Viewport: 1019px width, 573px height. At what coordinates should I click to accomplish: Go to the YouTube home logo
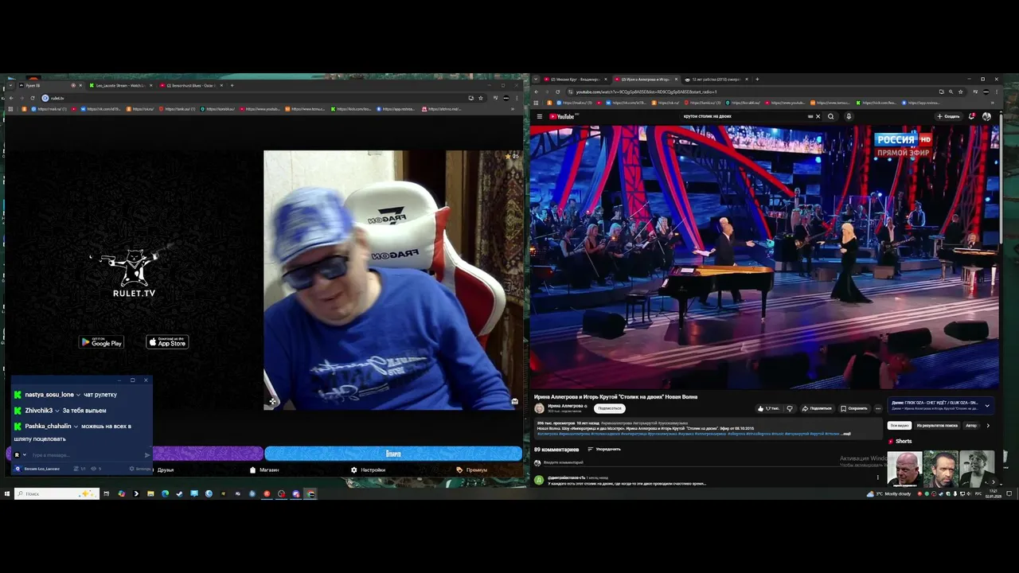[562, 116]
